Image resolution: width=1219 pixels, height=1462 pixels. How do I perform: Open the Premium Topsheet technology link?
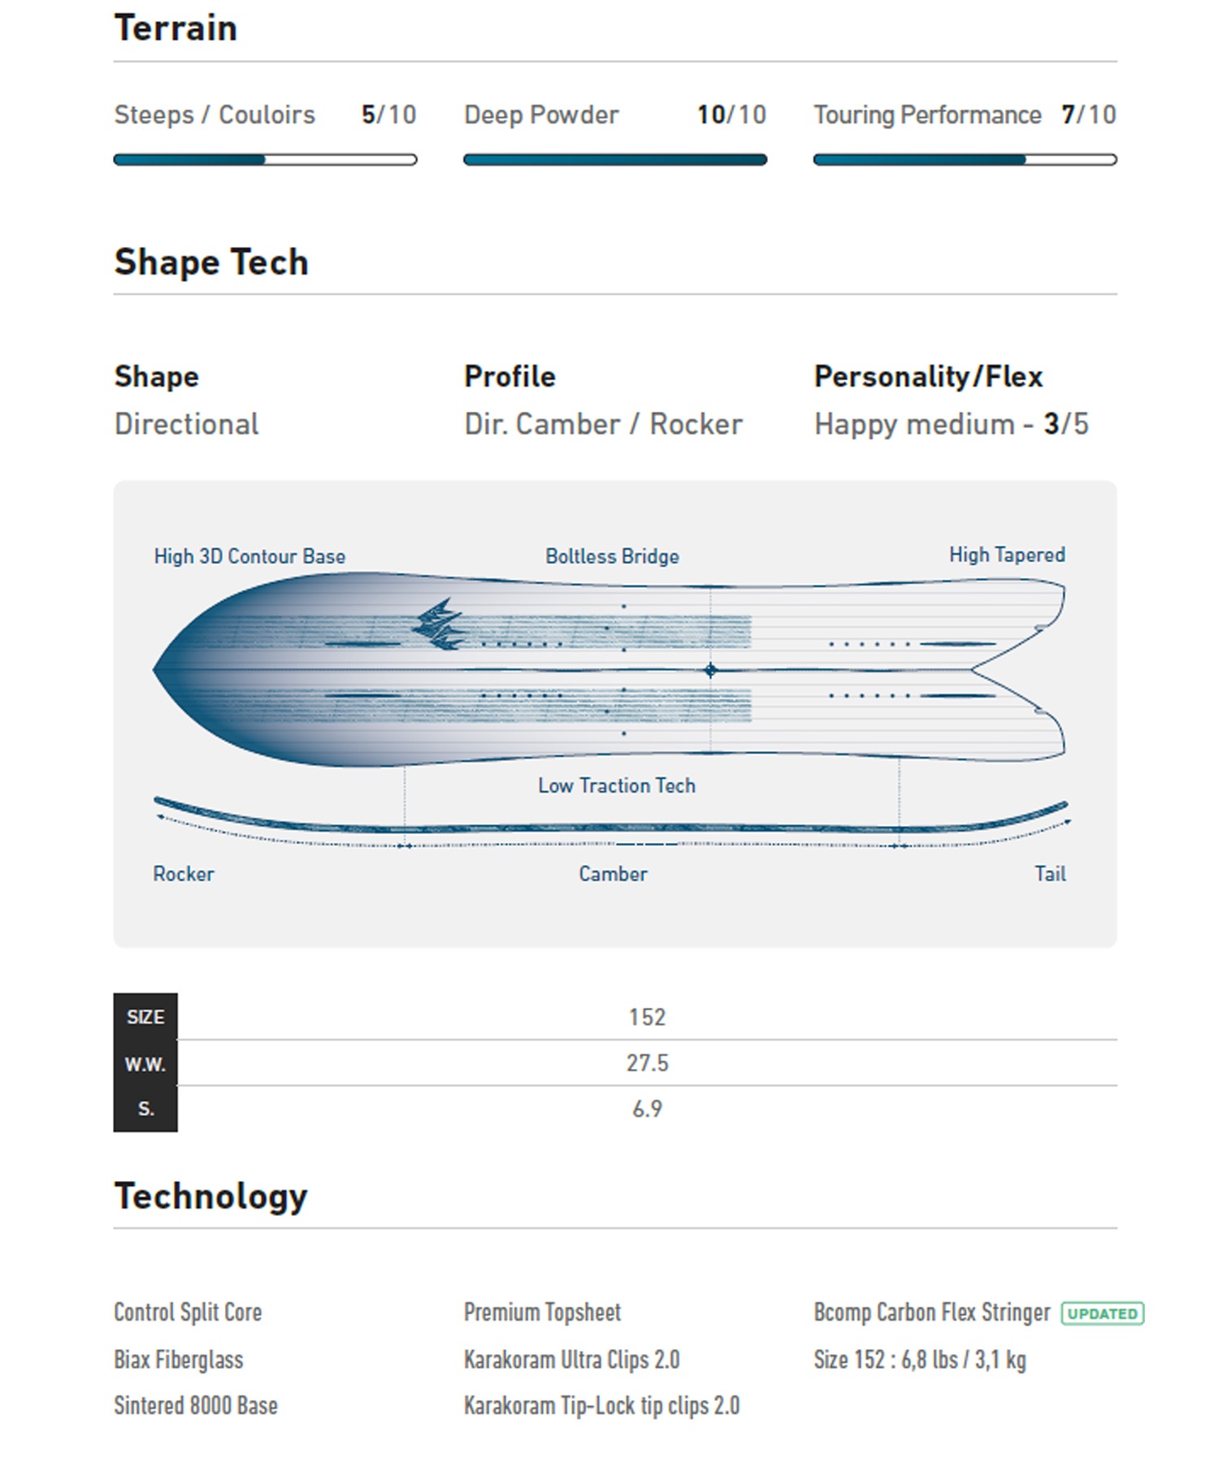542,1313
